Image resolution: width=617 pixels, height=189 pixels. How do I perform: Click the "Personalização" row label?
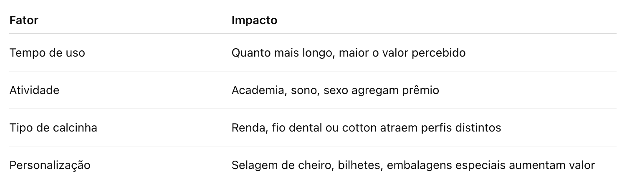point(50,165)
